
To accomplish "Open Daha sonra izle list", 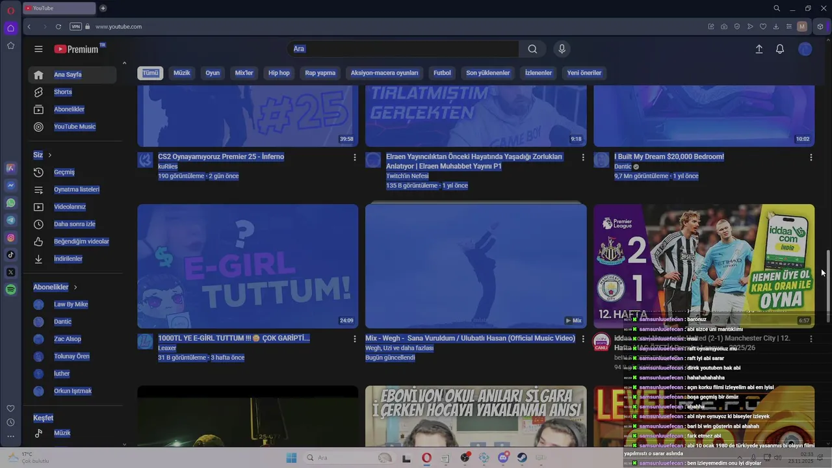I will (73, 224).
